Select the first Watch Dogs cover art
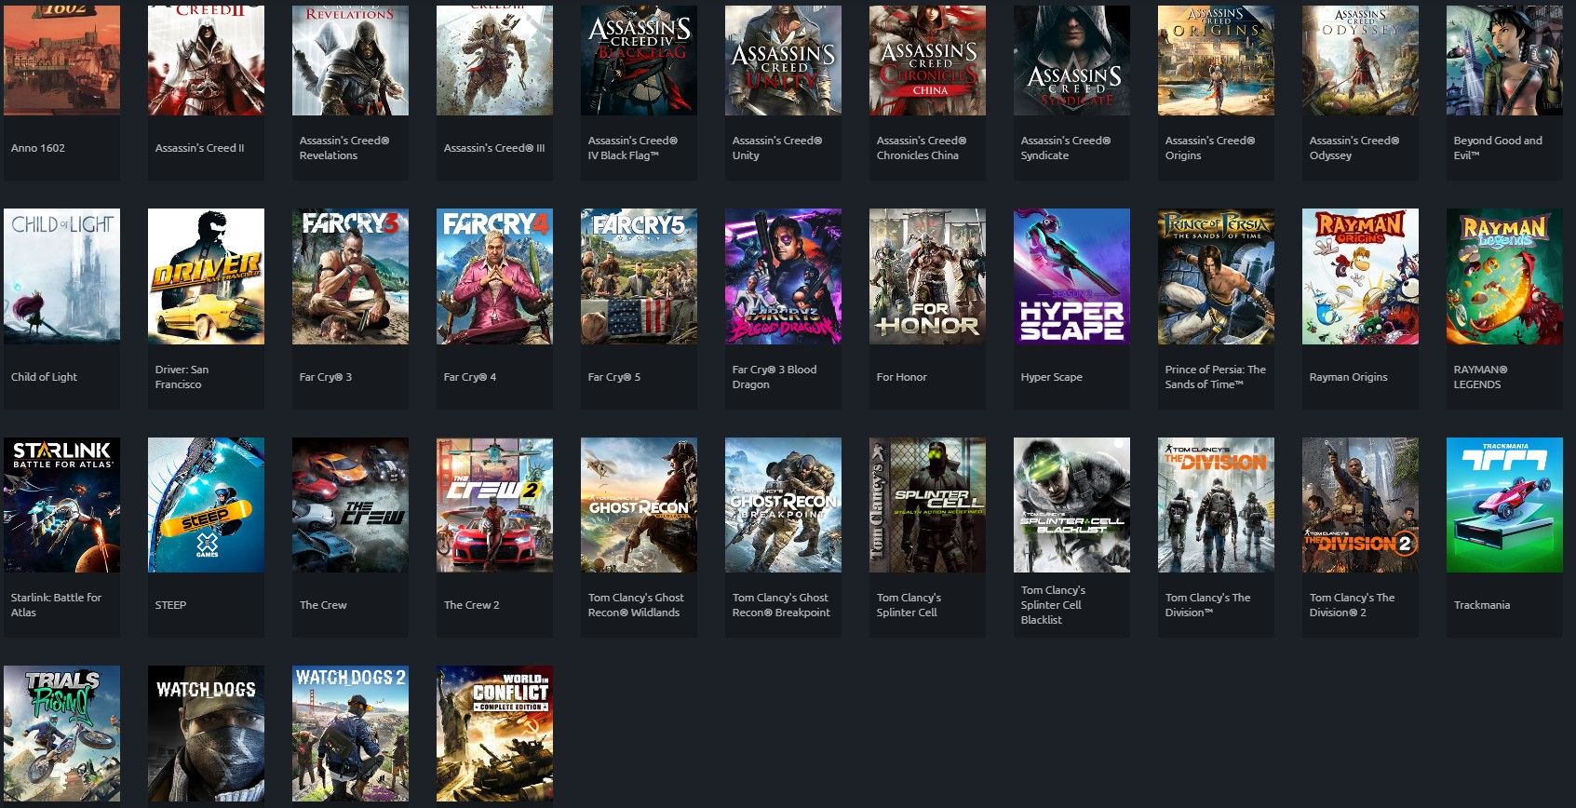Viewport: 1576px width, 808px height. click(206, 734)
